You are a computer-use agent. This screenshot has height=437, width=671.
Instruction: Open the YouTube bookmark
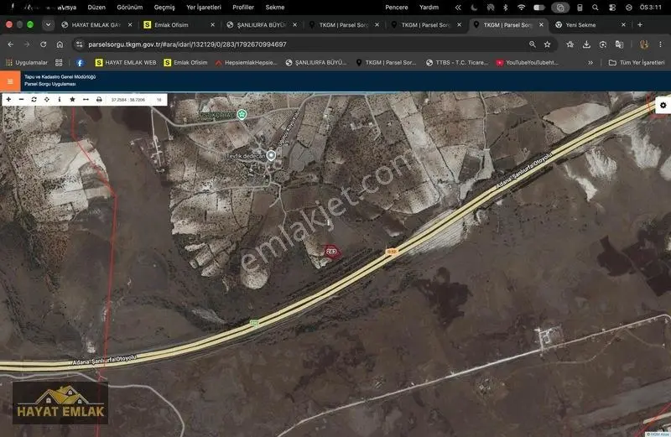tap(528, 63)
